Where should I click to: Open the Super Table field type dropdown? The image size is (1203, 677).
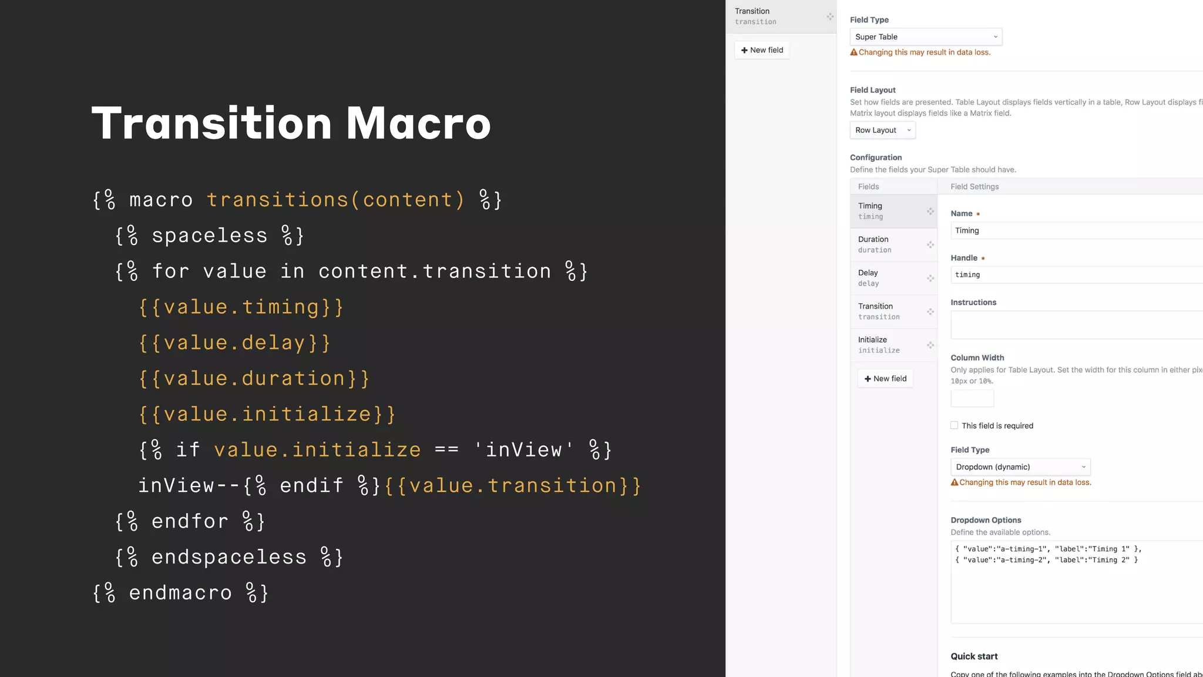(x=926, y=37)
